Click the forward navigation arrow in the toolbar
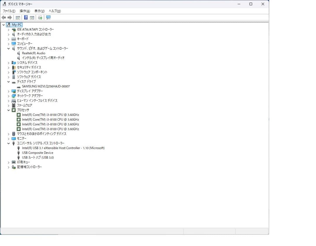The image size is (316, 246). [9, 17]
